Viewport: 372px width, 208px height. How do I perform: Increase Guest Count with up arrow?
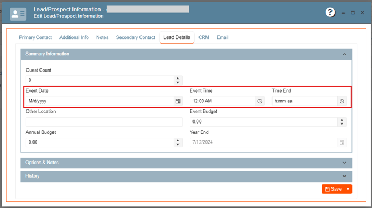click(x=178, y=78)
